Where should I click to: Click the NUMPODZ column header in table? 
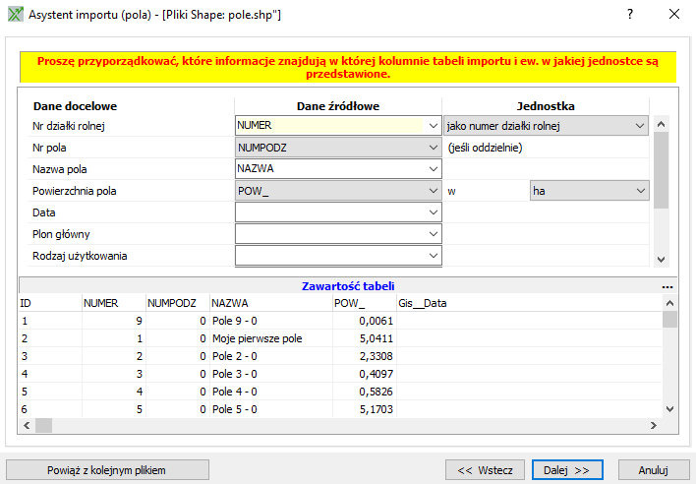tap(178, 303)
